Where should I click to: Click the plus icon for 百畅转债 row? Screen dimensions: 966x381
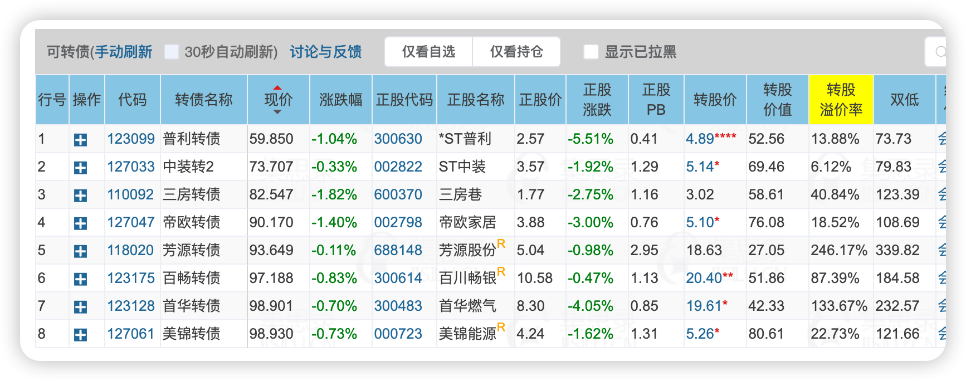tap(80, 279)
